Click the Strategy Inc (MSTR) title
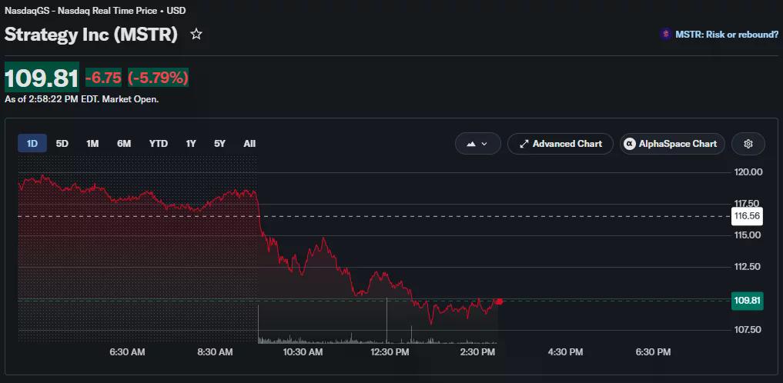 click(91, 35)
